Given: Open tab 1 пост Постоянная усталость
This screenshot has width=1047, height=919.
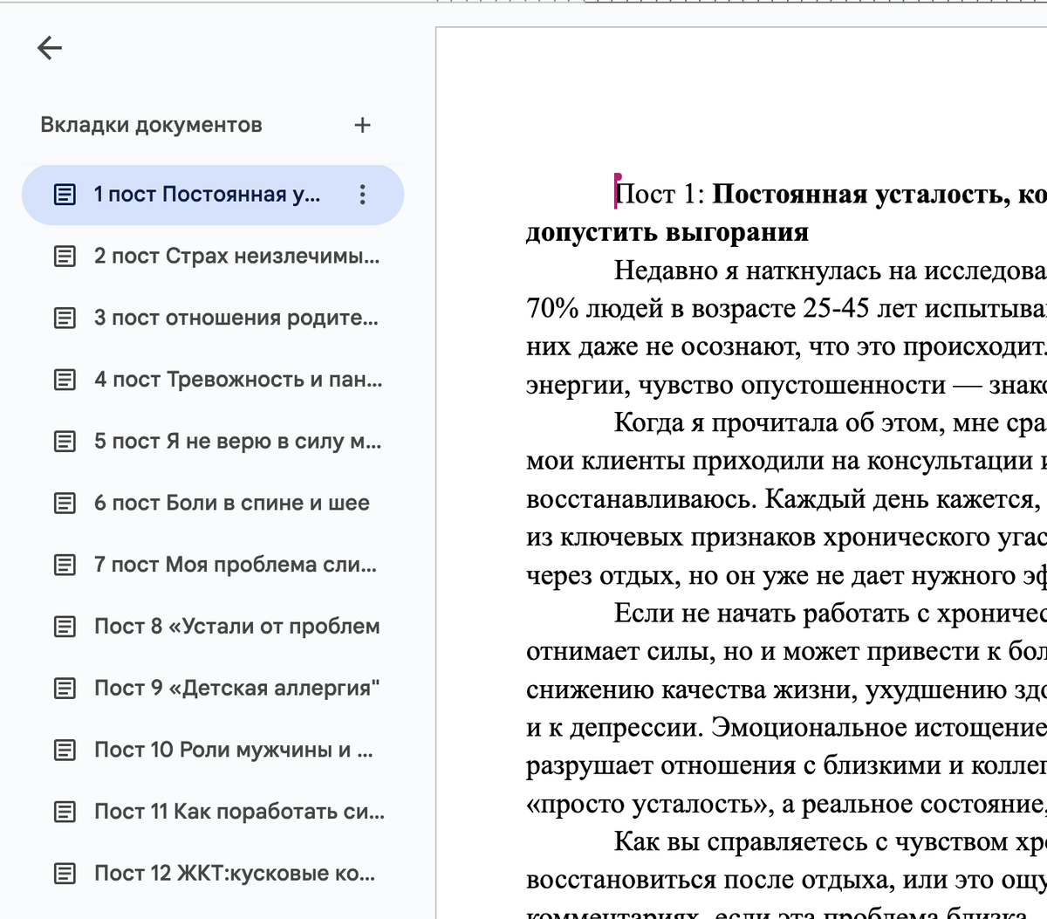Looking at the screenshot, I should click(207, 195).
